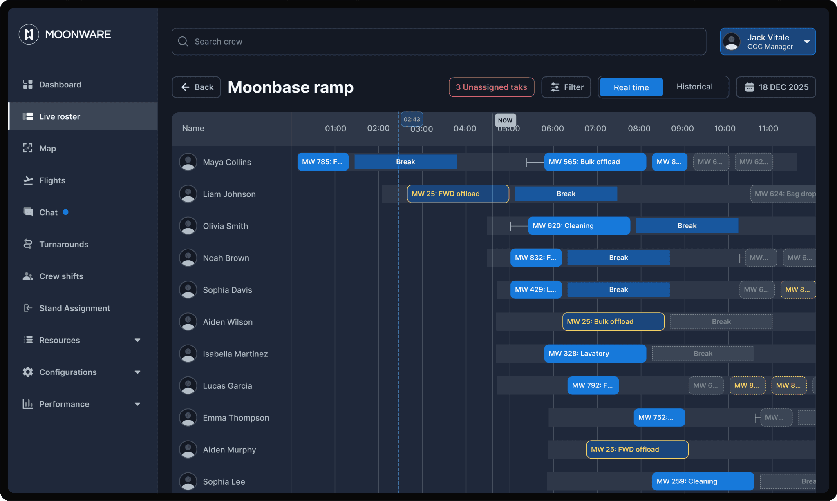Switch to Historical view

point(694,87)
